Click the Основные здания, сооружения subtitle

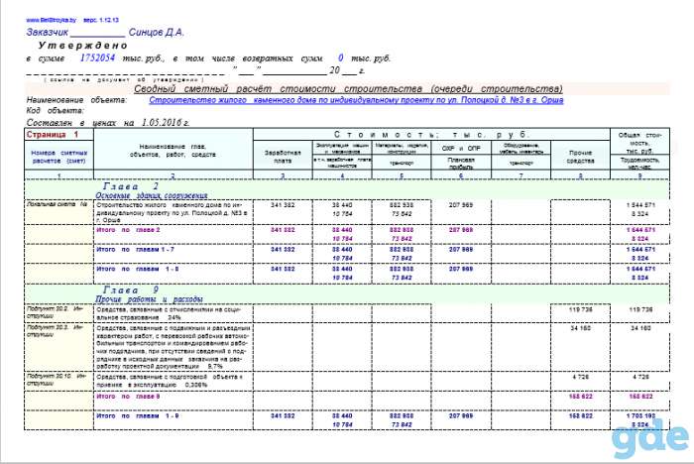point(152,195)
